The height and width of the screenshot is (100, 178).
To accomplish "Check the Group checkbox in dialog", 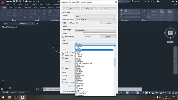I will point(63,58).
